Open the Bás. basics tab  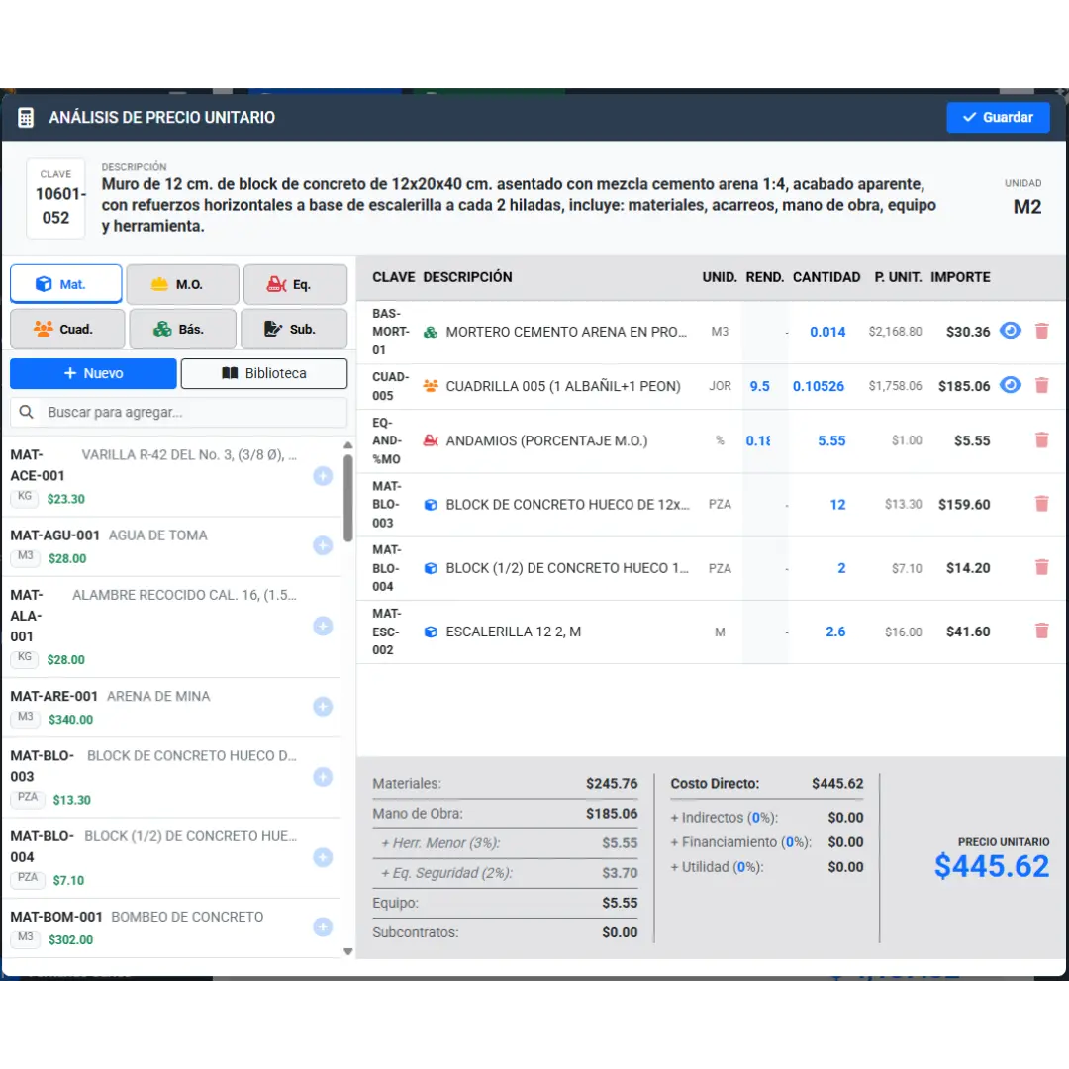(183, 329)
